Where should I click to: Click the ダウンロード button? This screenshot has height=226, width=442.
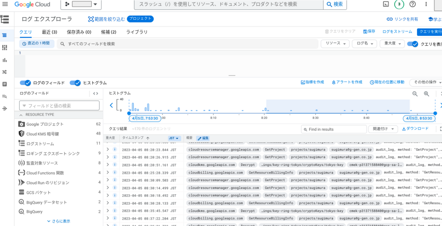(415, 128)
